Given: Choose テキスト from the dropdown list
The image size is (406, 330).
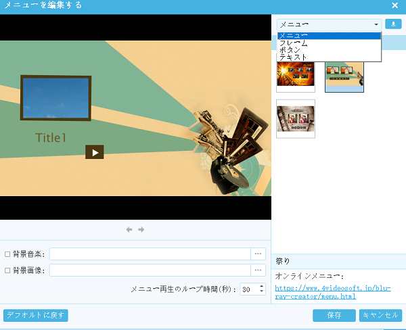Looking at the screenshot, I should tap(294, 57).
